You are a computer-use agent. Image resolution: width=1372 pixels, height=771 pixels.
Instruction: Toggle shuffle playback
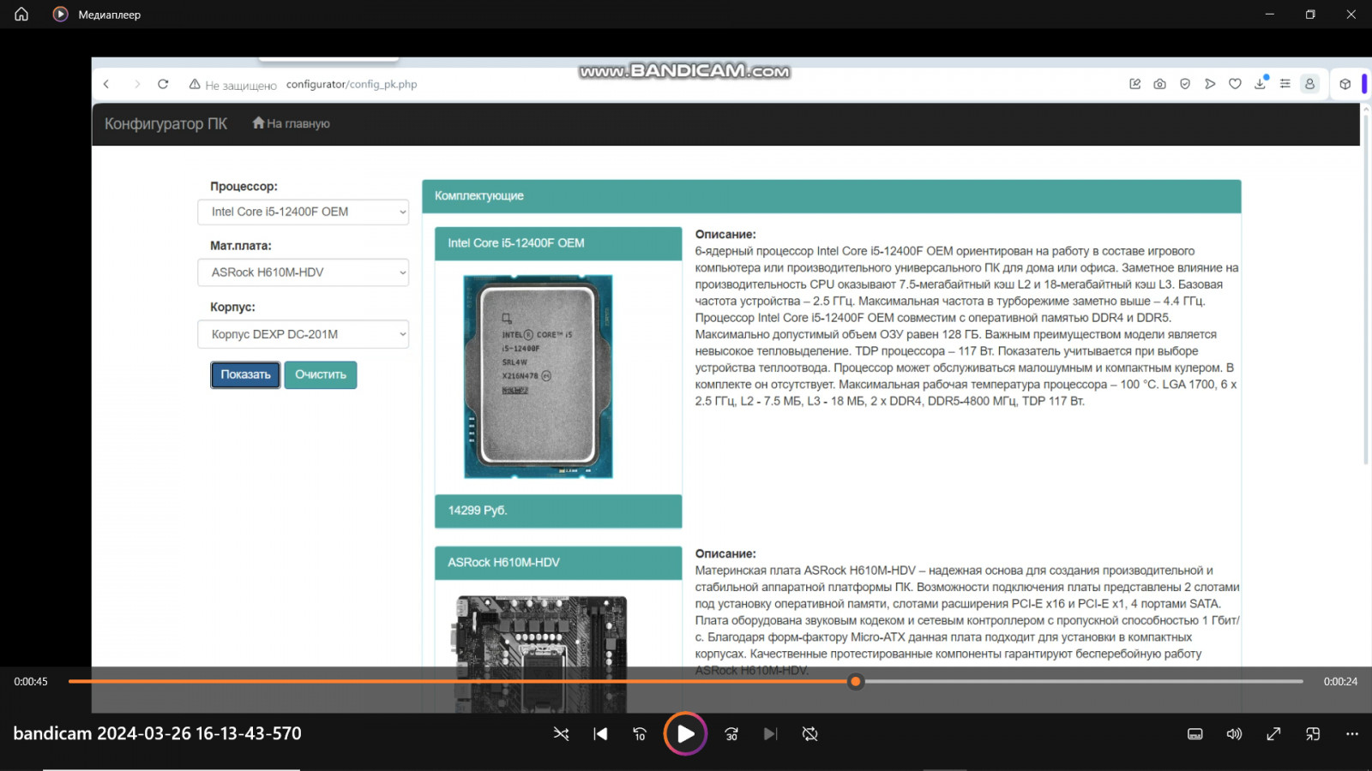coord(561,734)
